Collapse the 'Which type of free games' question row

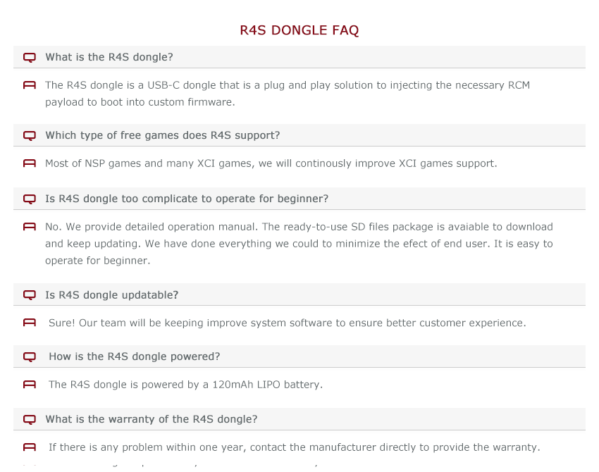[x=299, y=135]
